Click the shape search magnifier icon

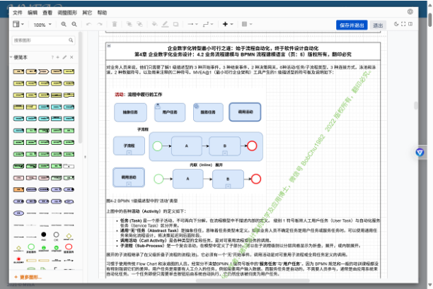(x=71, y=40)
